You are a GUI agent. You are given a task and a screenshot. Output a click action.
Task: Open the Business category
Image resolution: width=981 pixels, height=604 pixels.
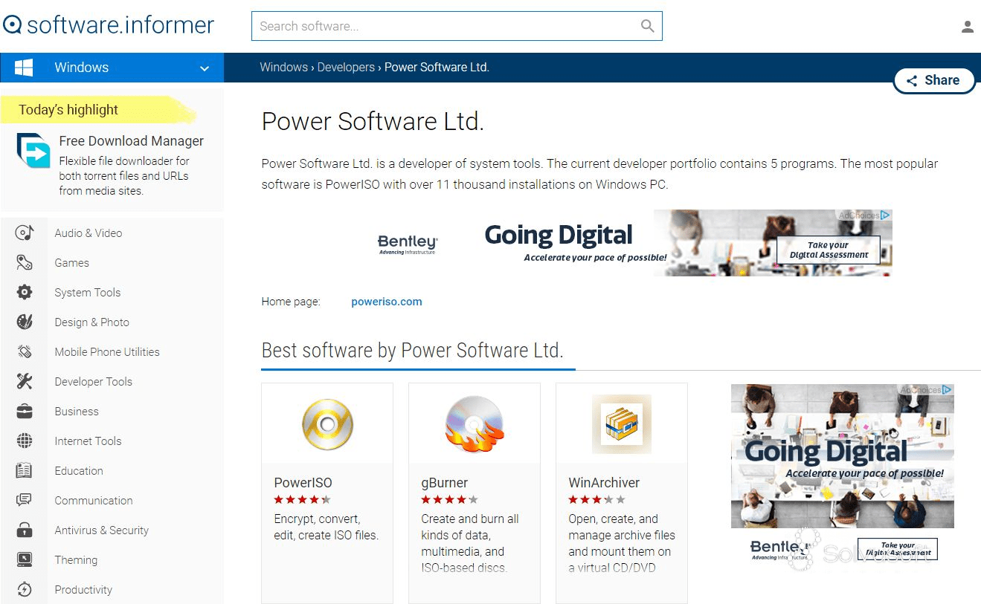tap(77, 412)
